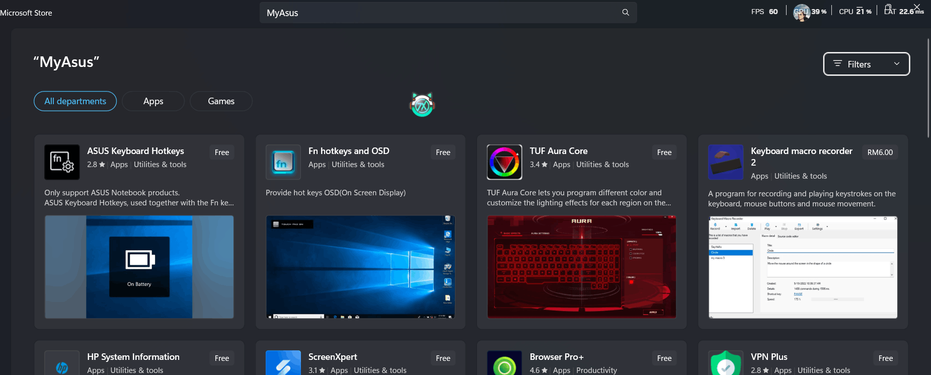Click the TUF Aura Core title
The width and height of the screenshot is (931, 375).
[x=559, y=151]
